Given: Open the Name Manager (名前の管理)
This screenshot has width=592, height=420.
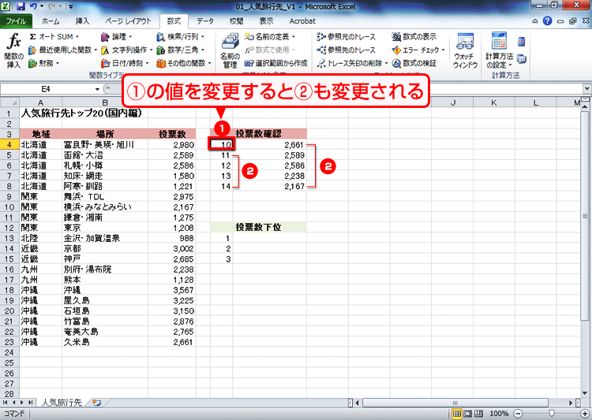Looking at the screenshot, I should pyautogui.click(x=230, y=50).
